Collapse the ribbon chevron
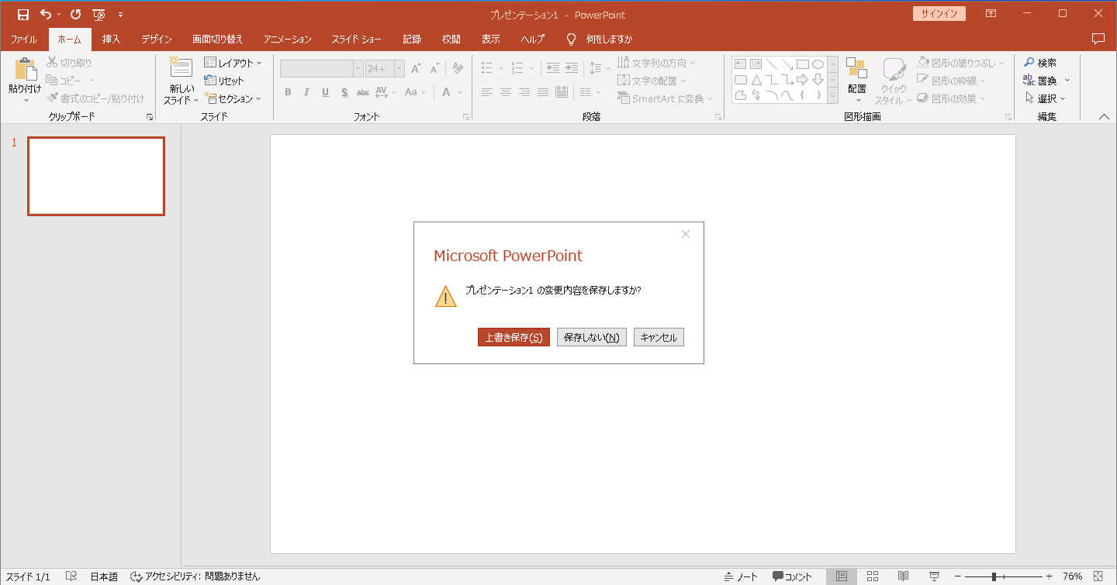The width and height of the screenshot is (1117, 585). tap(1105, 116)
